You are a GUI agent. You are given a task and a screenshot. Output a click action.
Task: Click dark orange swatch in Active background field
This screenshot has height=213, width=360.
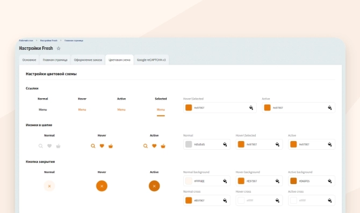(x=293, y=181)
